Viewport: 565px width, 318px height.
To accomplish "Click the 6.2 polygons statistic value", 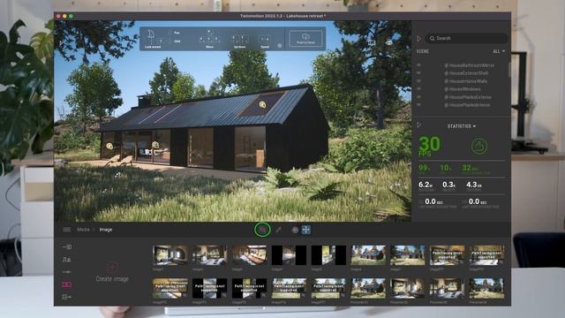I will pos(426,185).
